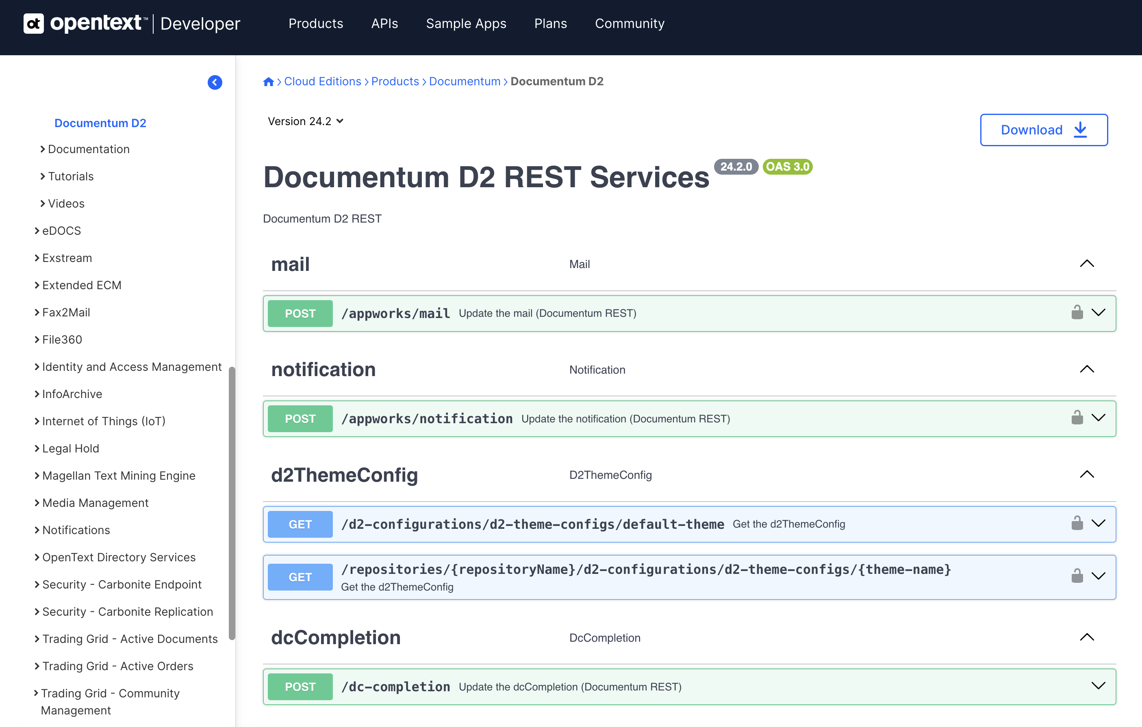Collapse the notification section
1142x727 pixels.
[x=1087, y=369]
